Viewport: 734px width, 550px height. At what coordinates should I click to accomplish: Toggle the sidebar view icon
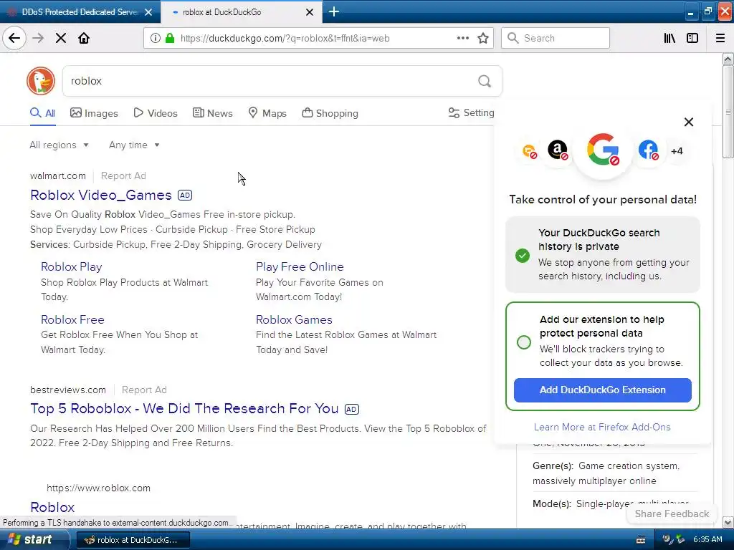692,38
